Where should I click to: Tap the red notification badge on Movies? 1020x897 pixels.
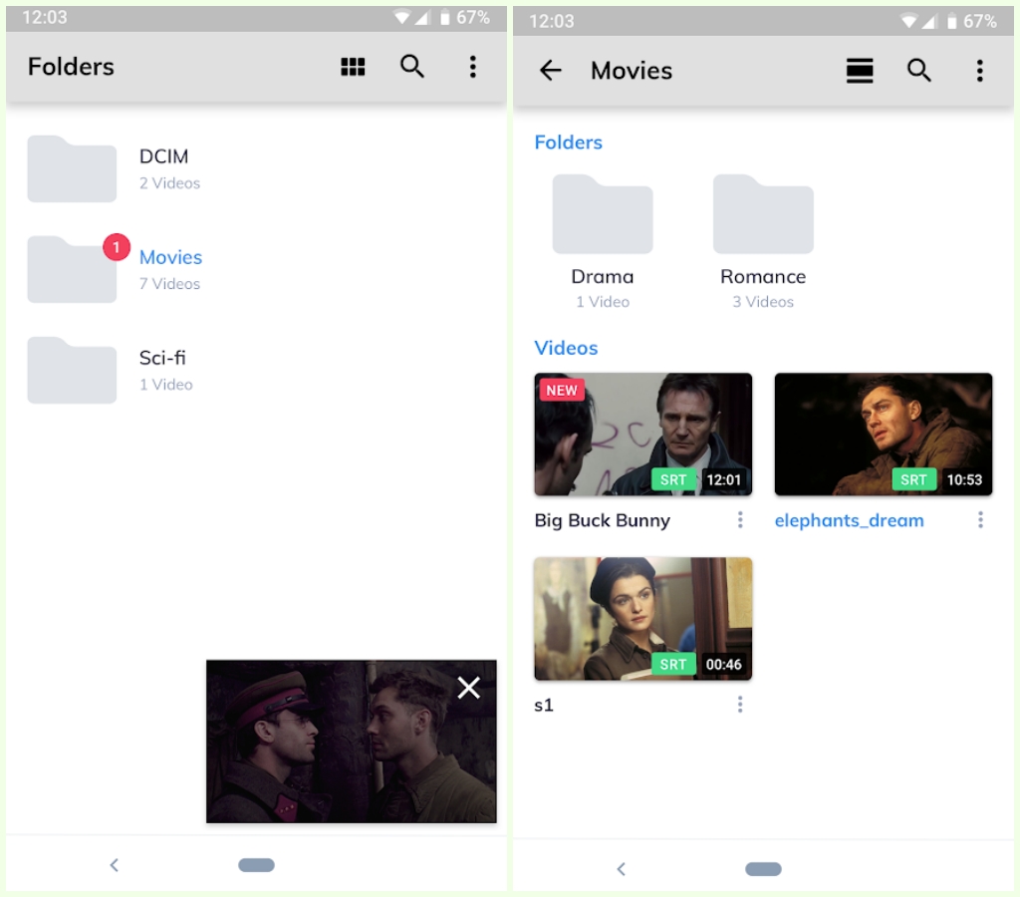[x=117, y=247]
